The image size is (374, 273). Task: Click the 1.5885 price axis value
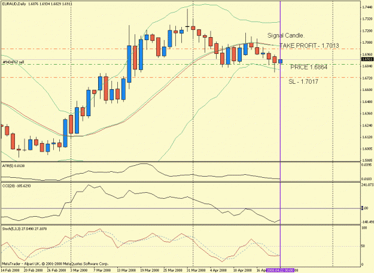click(x=367, y=160)
